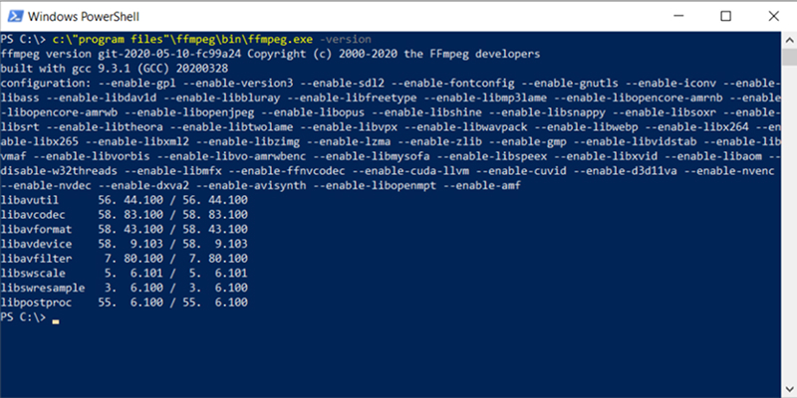Click the '--enable-libxml2' option text
The height and width of the screenshot is (398, 797).
coord(137,142)
